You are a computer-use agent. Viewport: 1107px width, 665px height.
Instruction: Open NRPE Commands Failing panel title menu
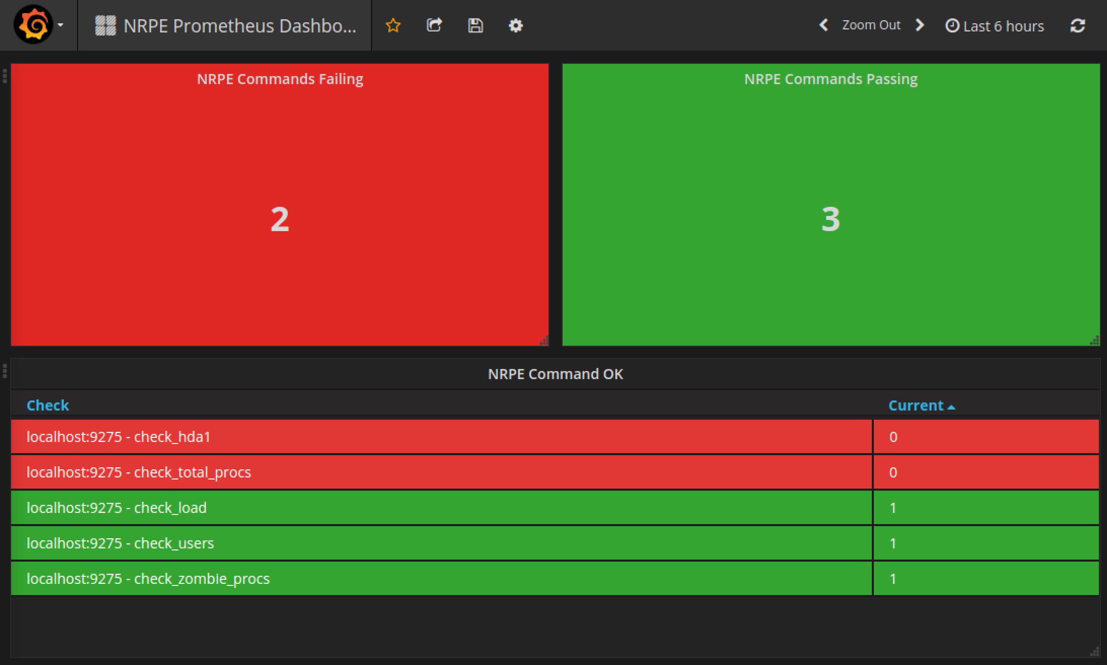click(280, 79)
